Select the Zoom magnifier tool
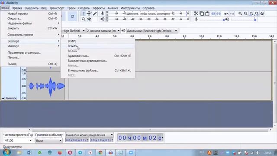The height and width of the screenshot is (156, 277). click(x=84, y=19)
